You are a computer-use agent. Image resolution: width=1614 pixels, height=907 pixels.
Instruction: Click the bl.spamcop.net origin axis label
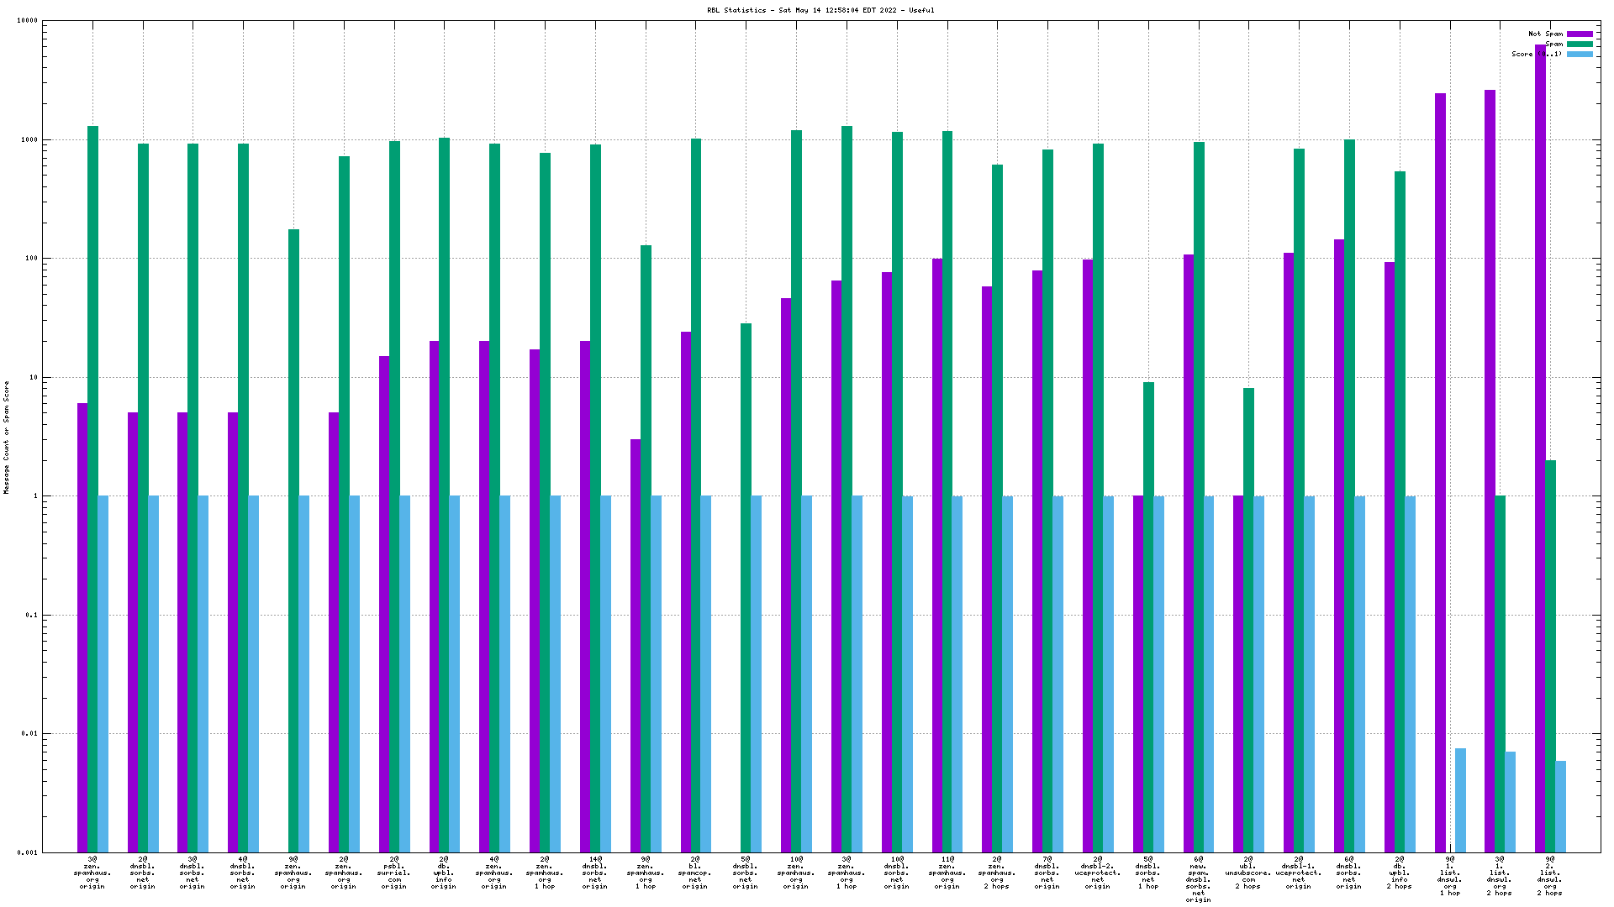694,873
